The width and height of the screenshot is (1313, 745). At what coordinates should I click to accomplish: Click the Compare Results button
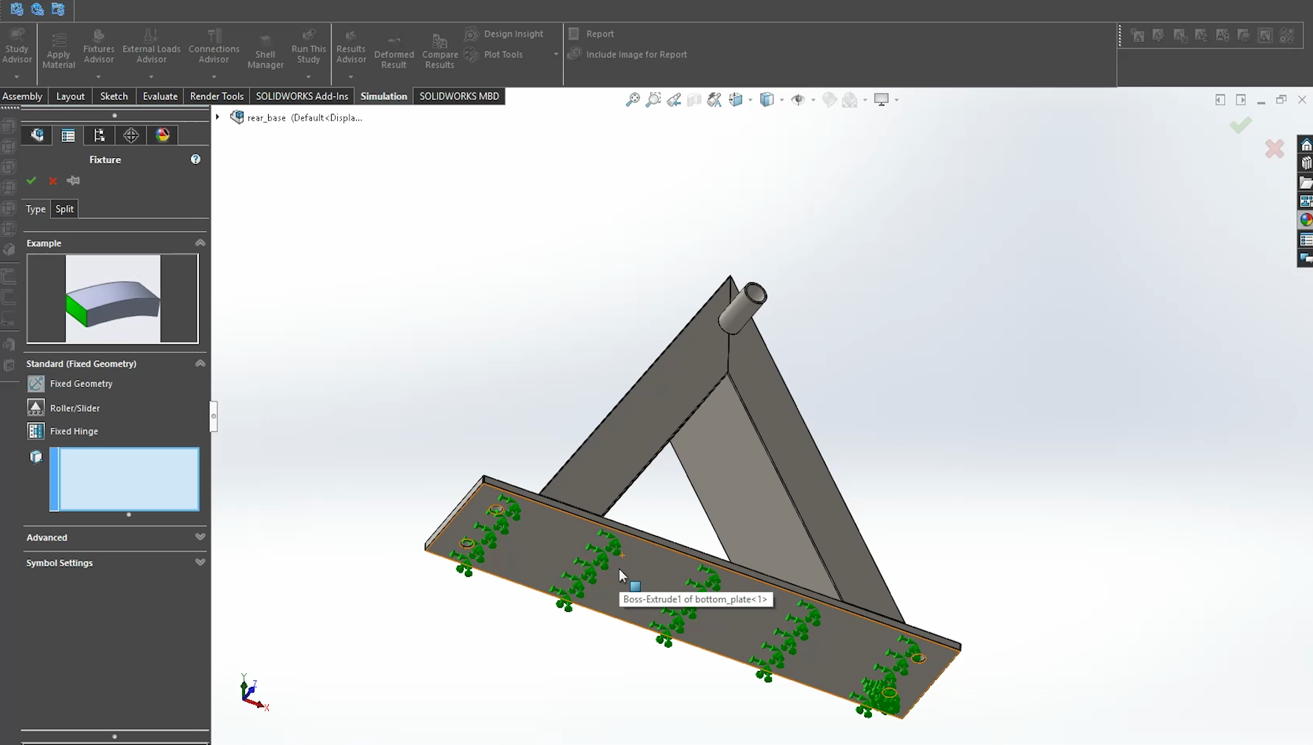point(440,51)
